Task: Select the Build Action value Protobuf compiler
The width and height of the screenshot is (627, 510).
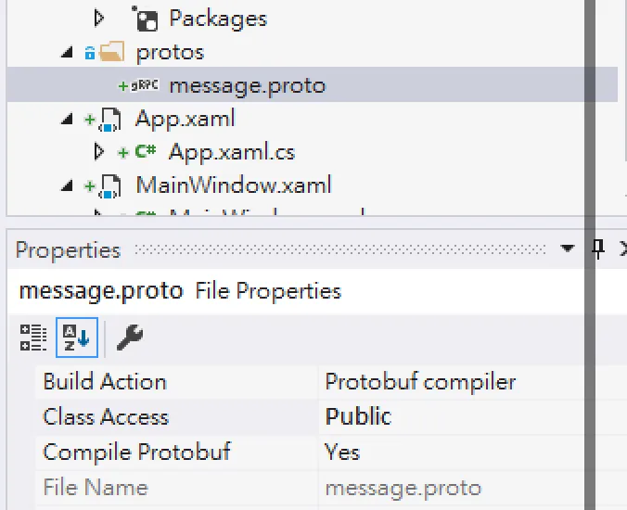Action: pyautogui.click(x=420, y=381)
